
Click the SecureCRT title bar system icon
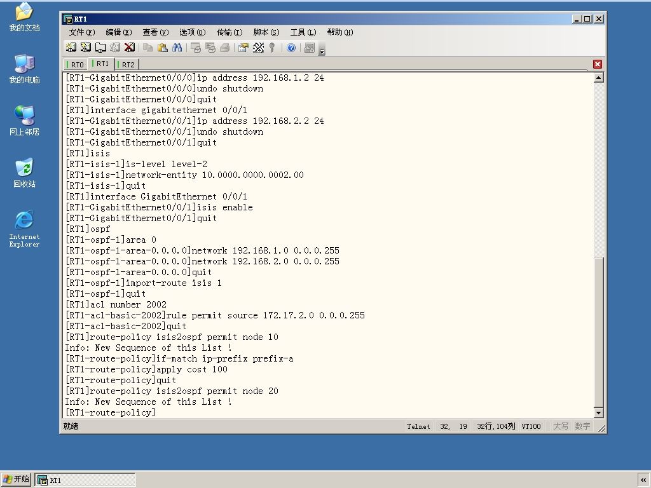(x=68, y=19)
